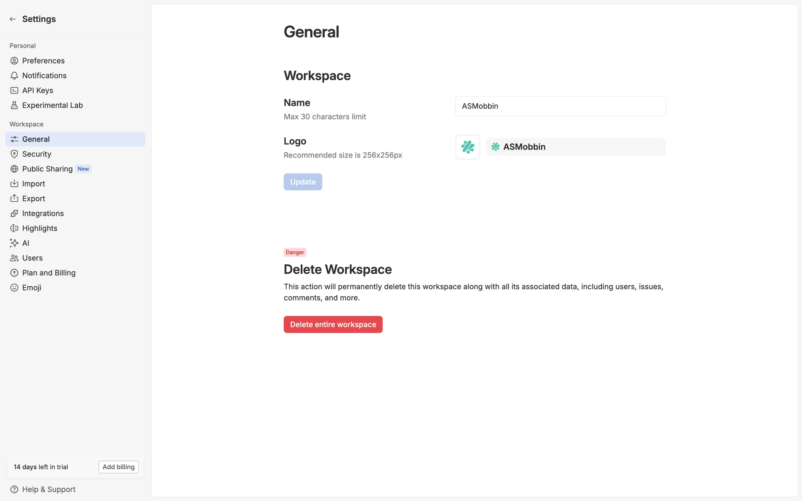Click the Security shield icon
Viewport: 802px width, 501px height.
click(14, 154)
